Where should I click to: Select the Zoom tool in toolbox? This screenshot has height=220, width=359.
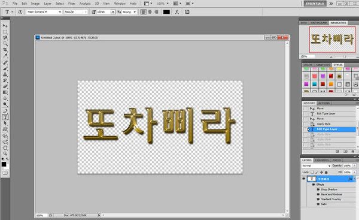[x=5, y=153]
